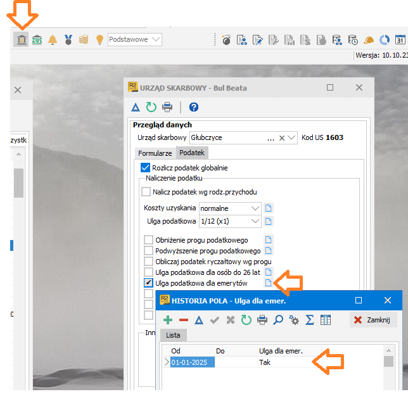Viewport: 408px width, 394px height.
Task: Refresh data in the Urząd Skarbowy window
Action: click(x=151, y=107)
